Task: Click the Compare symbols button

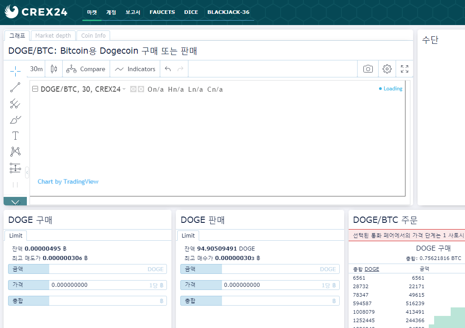Action: click(85, 69)
